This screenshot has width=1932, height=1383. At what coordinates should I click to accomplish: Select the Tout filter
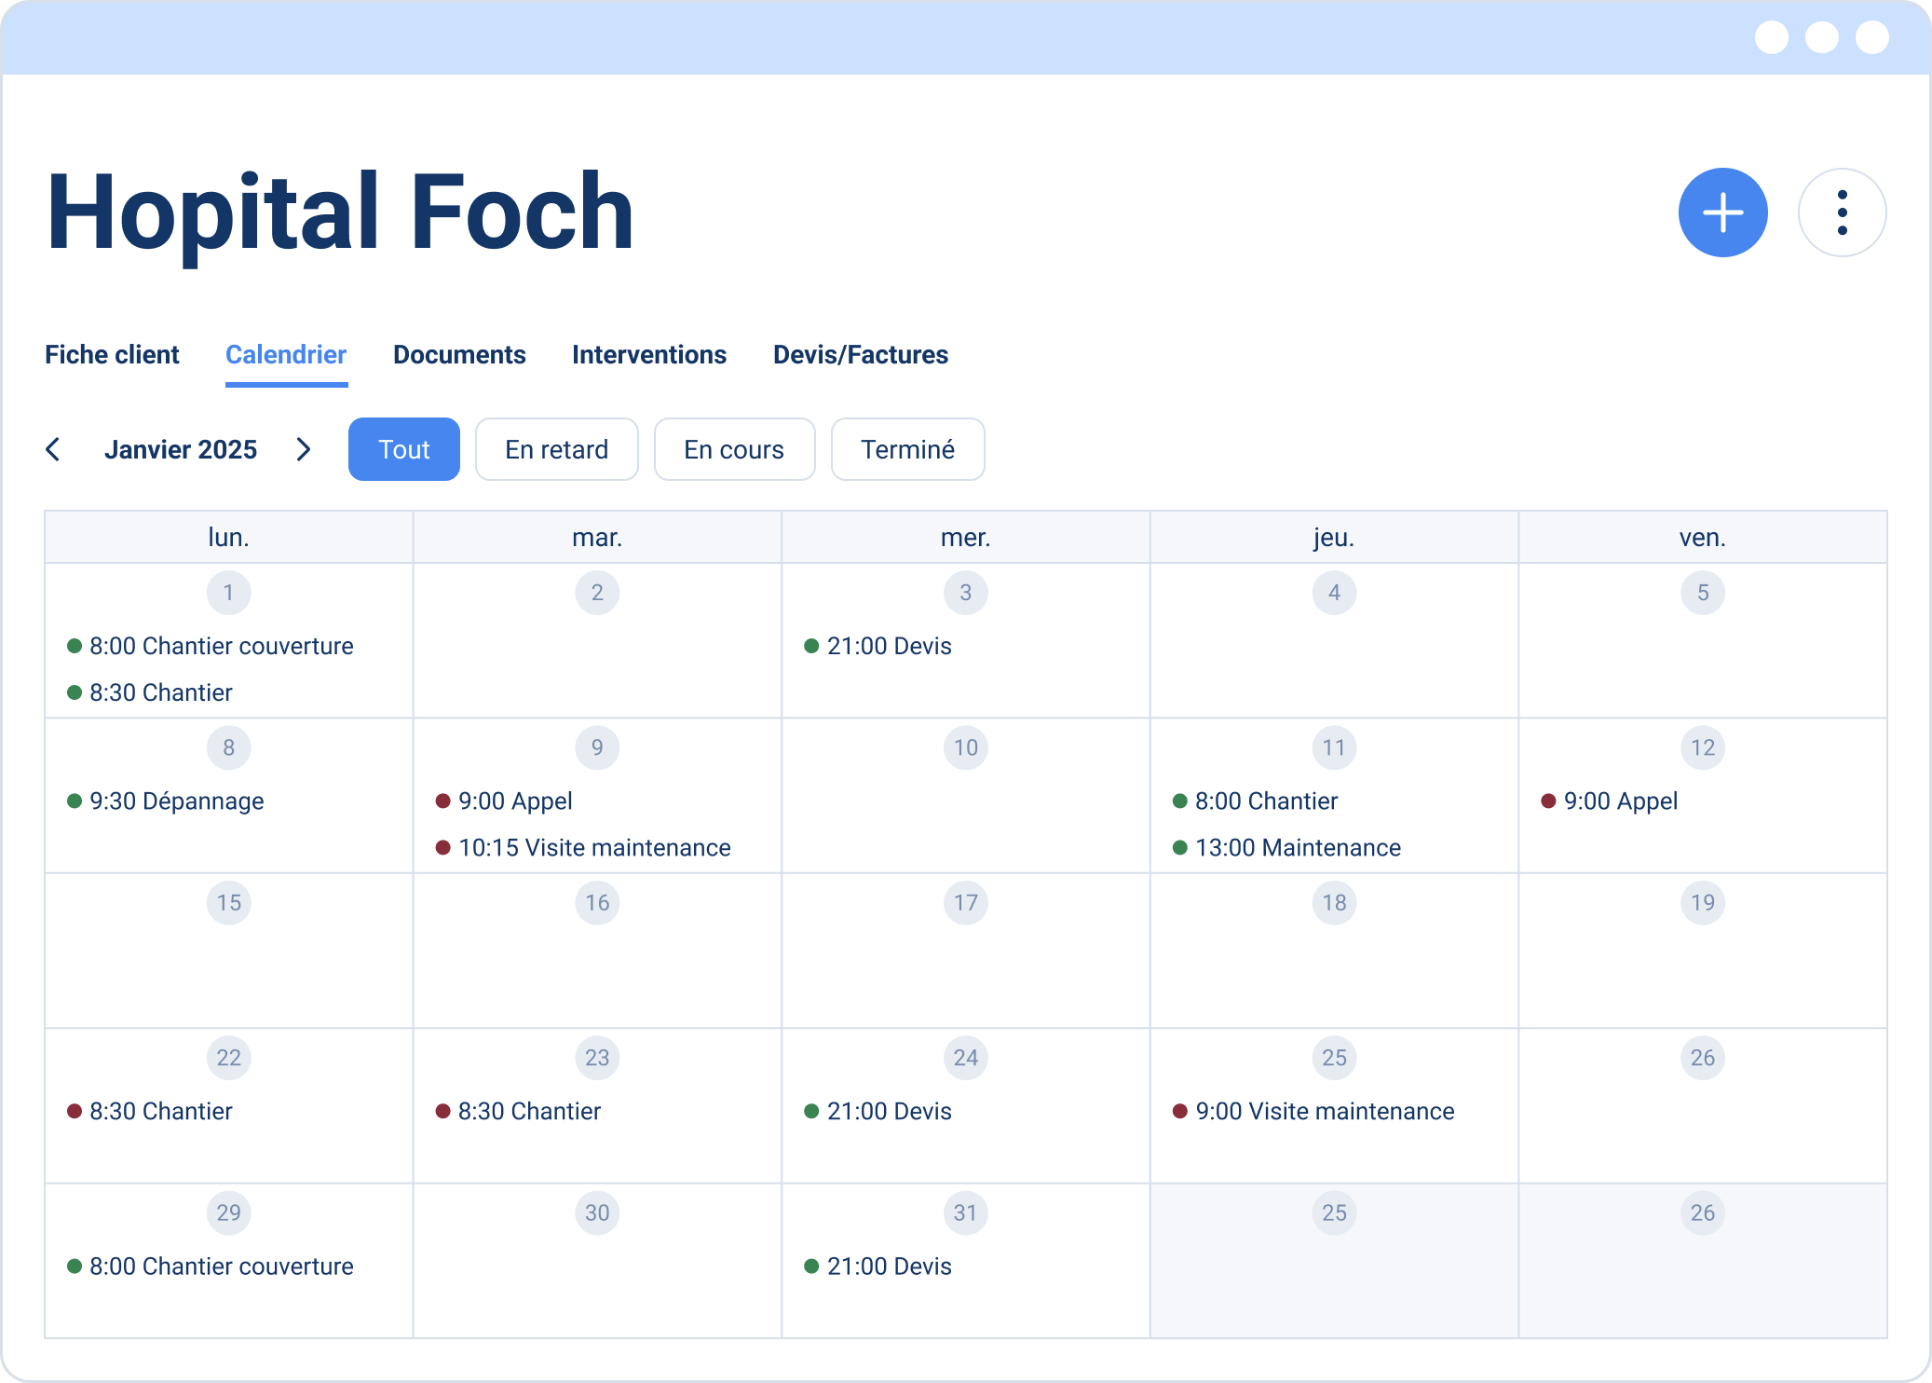point(404,449)
